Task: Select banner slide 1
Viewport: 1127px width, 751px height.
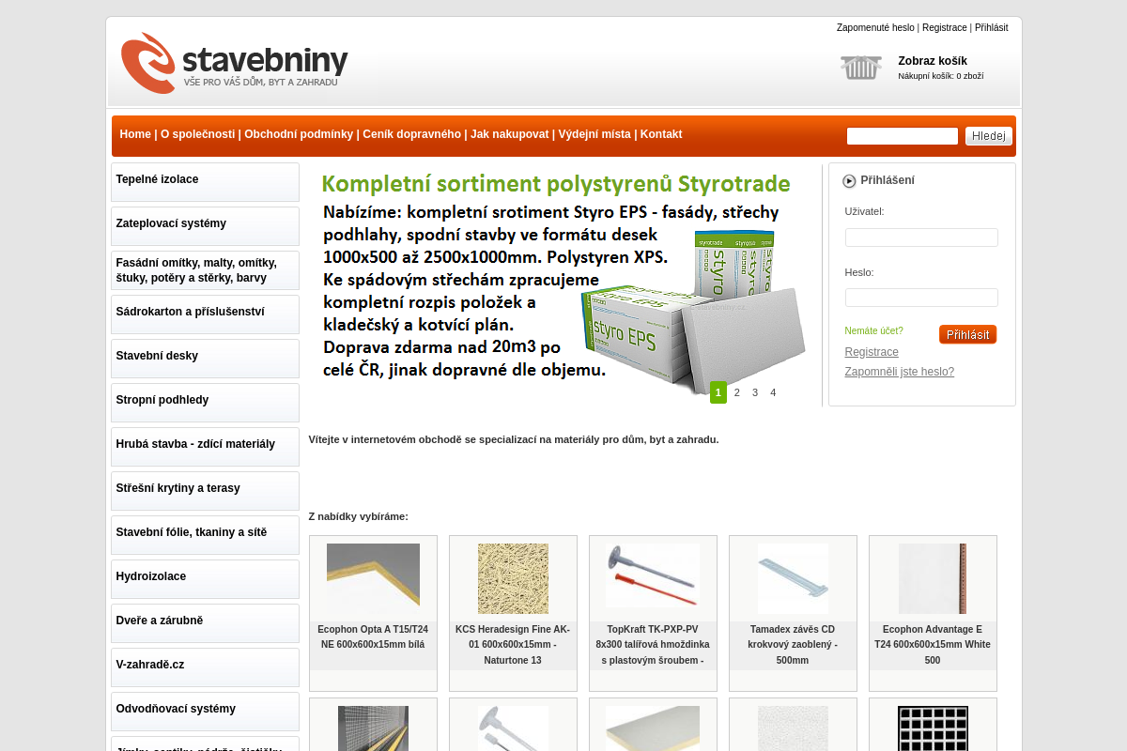Action: pos(718,392)
